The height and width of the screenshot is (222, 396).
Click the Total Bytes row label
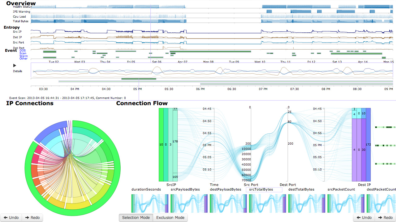[21, 21]
